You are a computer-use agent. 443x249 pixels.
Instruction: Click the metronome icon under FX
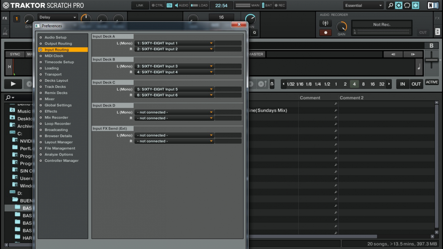5,31
